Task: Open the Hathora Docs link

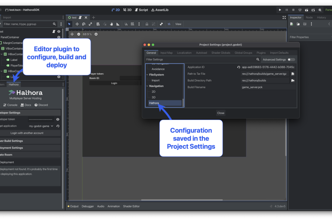Action: pyautogui.click(x=26, y=105)
